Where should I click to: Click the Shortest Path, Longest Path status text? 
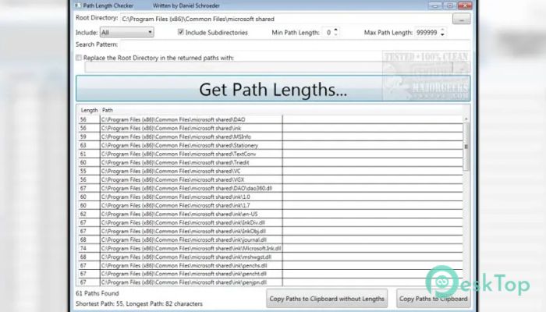139,303
